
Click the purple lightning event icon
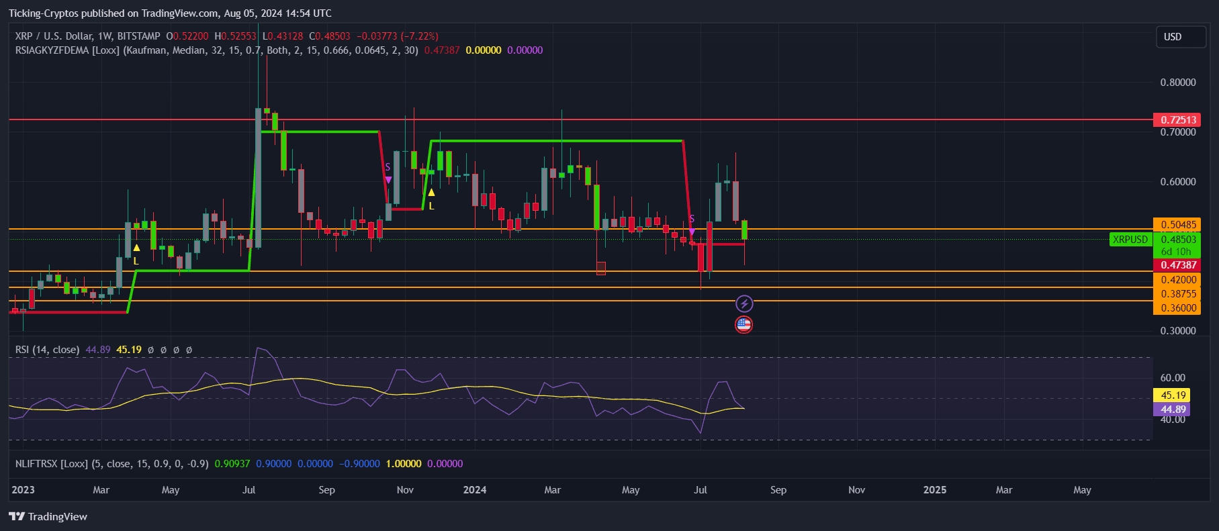743,304
